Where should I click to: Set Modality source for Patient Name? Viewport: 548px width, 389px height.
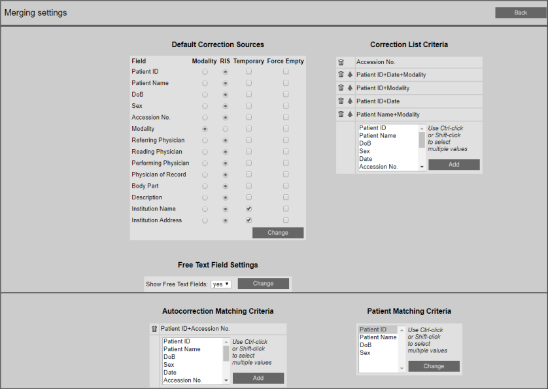[205, 83]
